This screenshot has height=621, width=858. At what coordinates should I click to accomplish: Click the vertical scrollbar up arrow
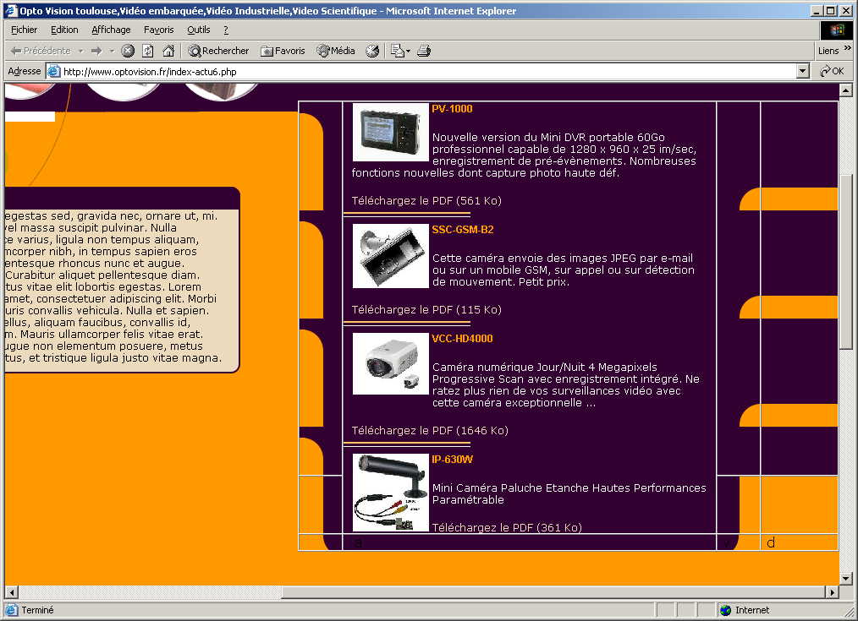click(x=845, y=90)
